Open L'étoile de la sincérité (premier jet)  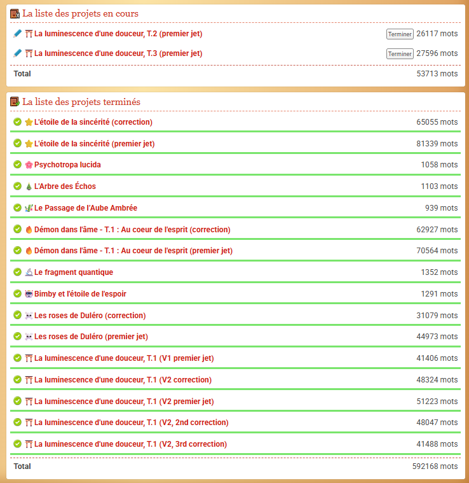tap(94, 144)
